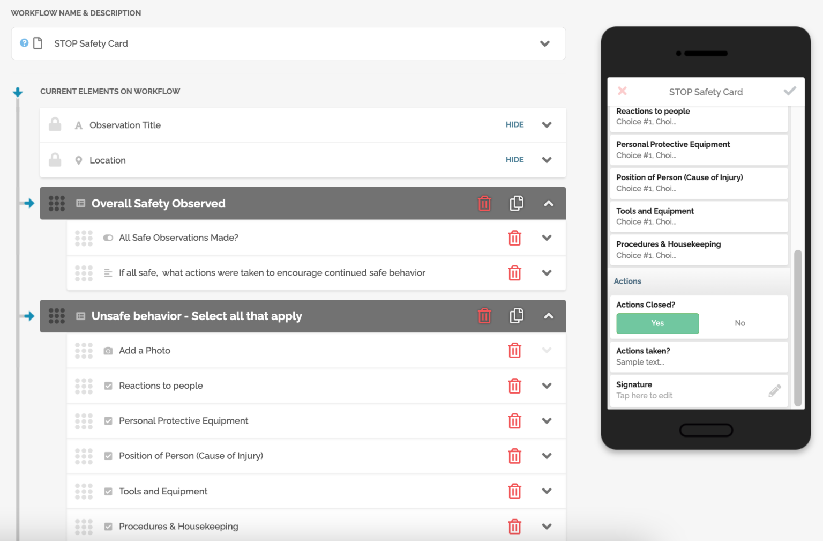Open Procedures & Housekeeping in phone preview
Screen dimensions: 823x541
point(698,249)
